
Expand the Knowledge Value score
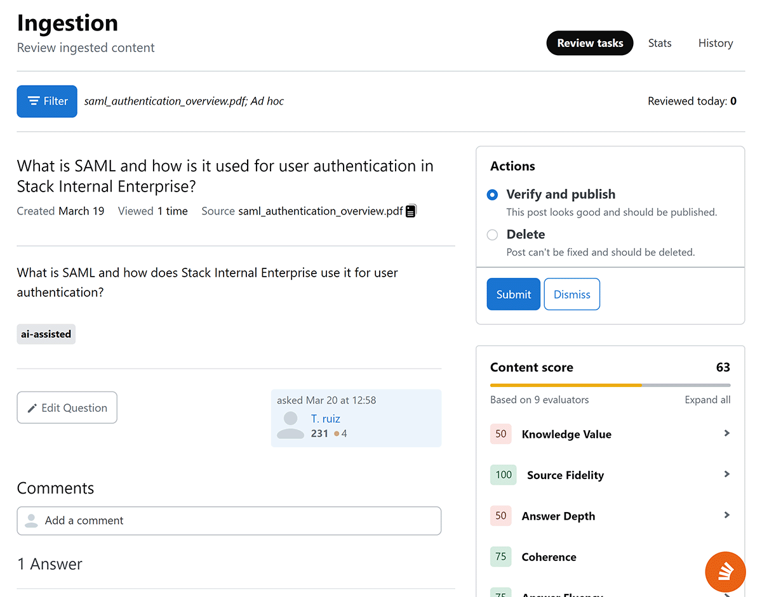tap(726, 433)
